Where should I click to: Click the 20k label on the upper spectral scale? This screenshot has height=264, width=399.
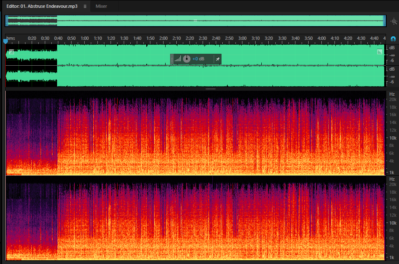393,99
